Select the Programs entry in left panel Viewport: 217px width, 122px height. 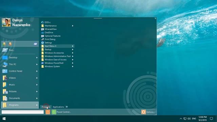pos(20,105)
